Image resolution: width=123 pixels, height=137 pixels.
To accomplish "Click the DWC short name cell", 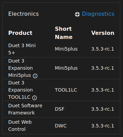I will point(61,126).
